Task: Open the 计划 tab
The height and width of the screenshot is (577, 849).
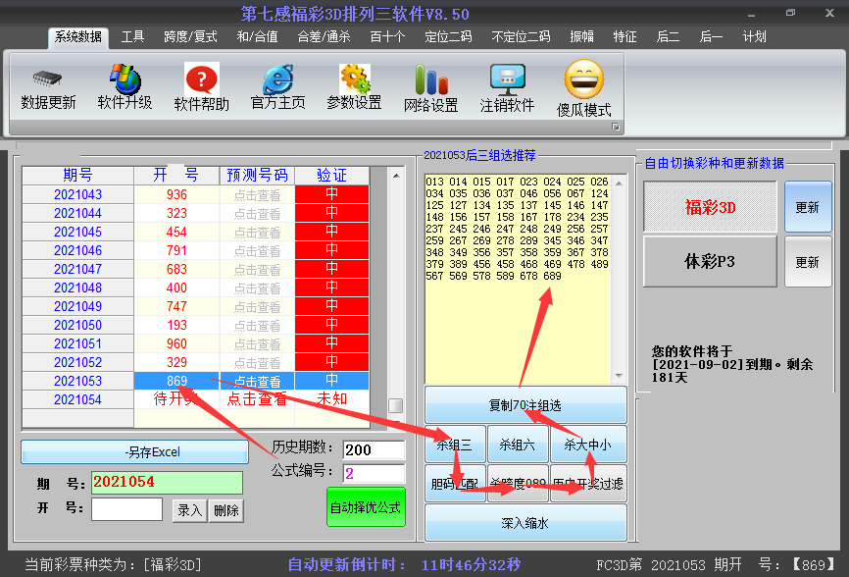Action: click(754, 37)
